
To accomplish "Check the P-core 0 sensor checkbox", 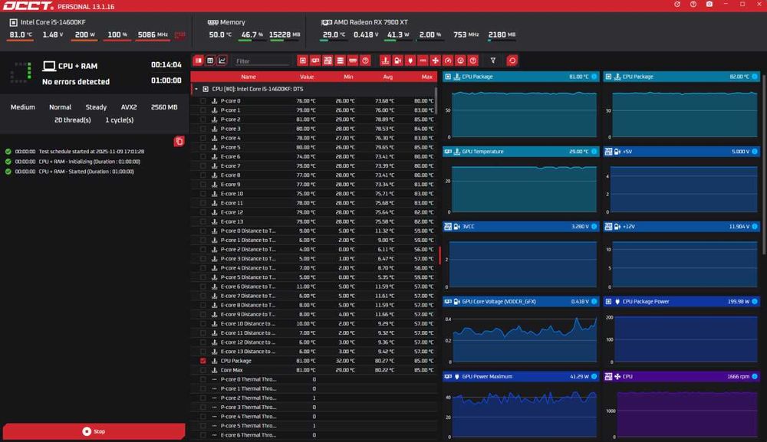I will [203, 101].
